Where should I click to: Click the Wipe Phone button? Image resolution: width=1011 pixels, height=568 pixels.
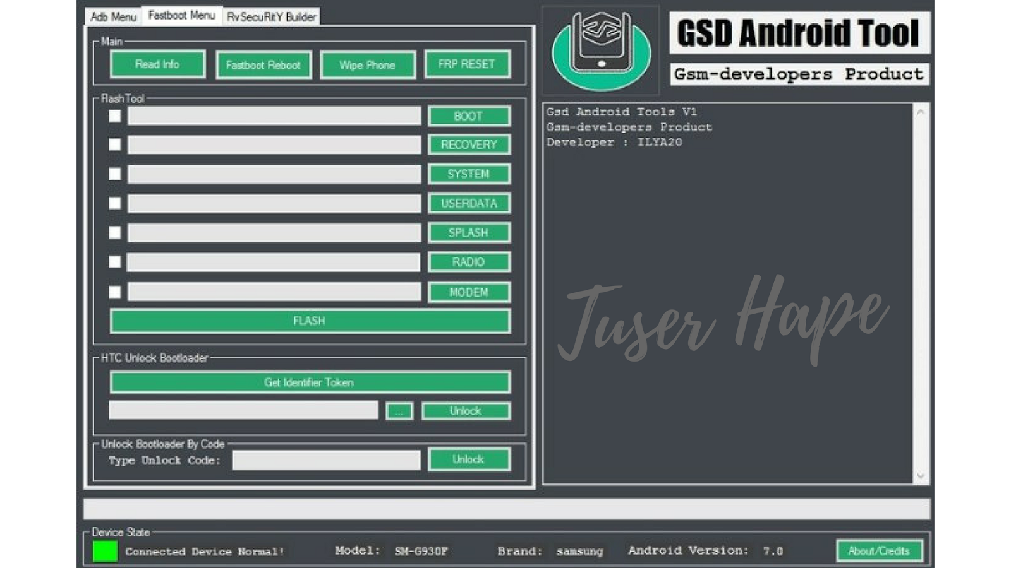tap(367, 64)
